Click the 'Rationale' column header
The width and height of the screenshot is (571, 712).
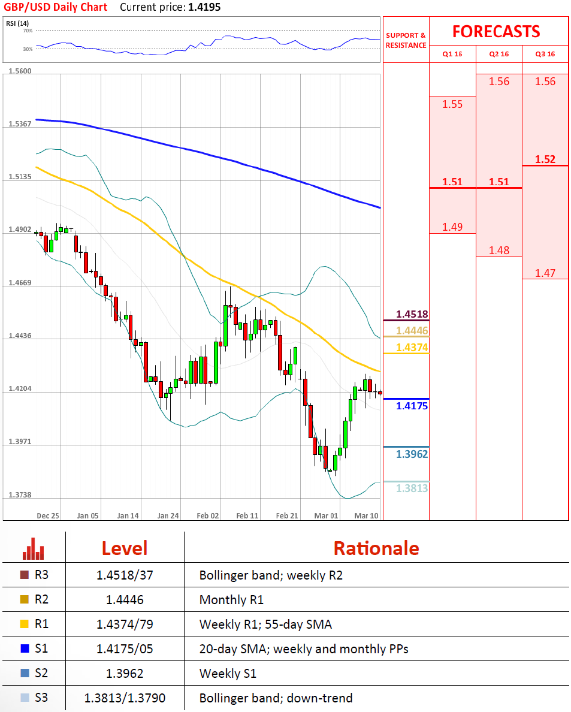(x=376, y=548)
